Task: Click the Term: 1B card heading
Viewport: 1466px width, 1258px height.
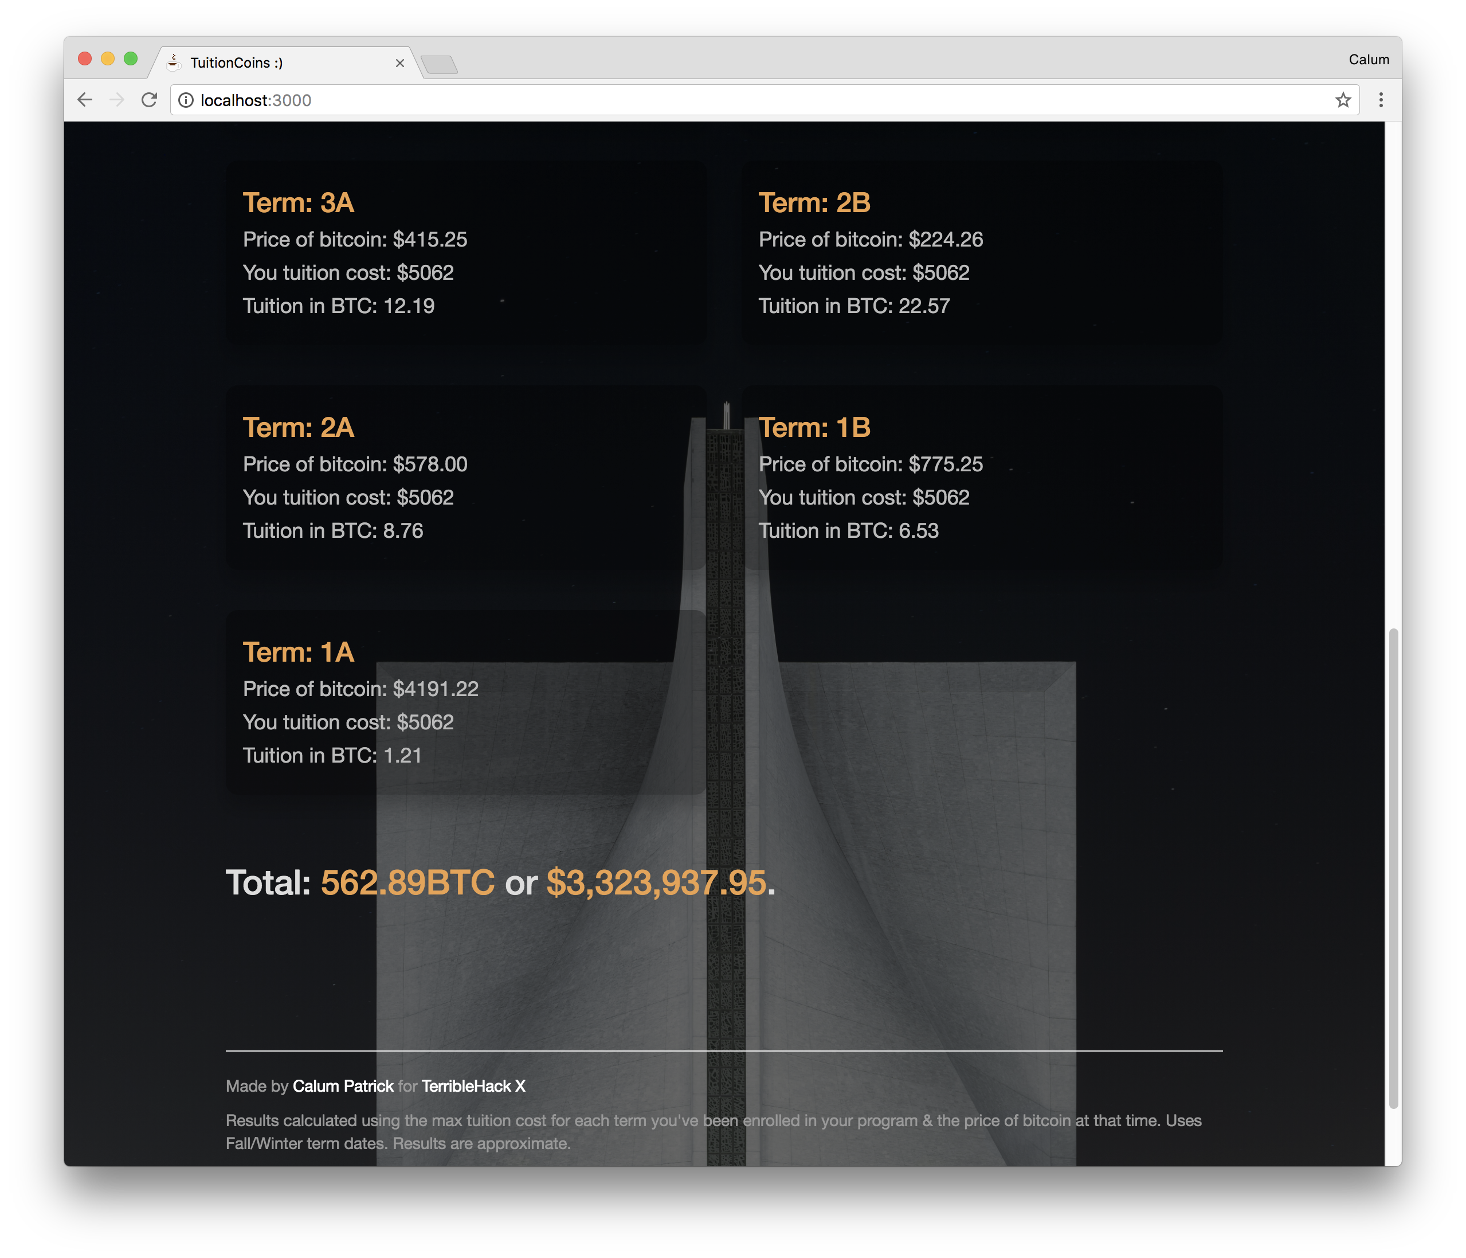Action: click(814, 428)
